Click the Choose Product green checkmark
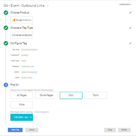 (x=6, y=13)
